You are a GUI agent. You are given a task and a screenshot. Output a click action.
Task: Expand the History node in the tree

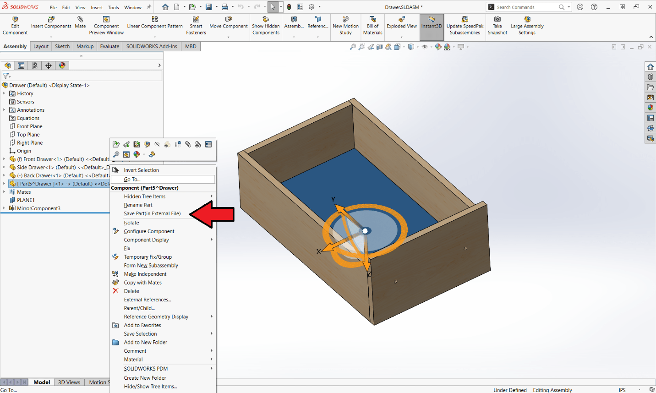pyautogui.click(x=4, y=93)
